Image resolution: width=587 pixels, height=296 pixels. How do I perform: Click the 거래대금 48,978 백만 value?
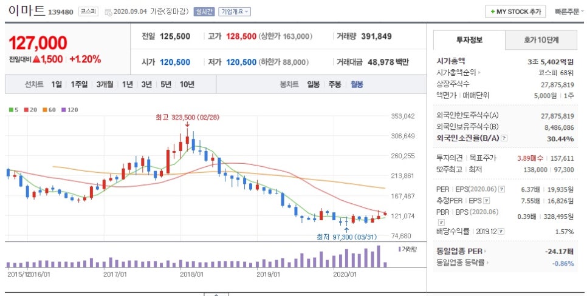(388, 62)
